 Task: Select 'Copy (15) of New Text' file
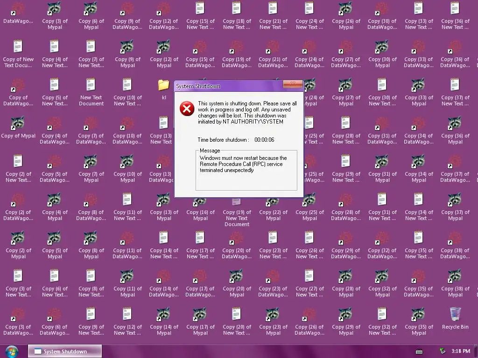click(200, 15)
